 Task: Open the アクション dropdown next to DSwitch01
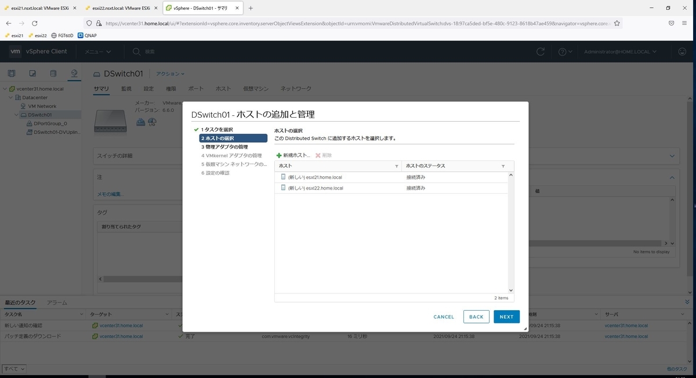pyautogui.click(x=170, y=74)
